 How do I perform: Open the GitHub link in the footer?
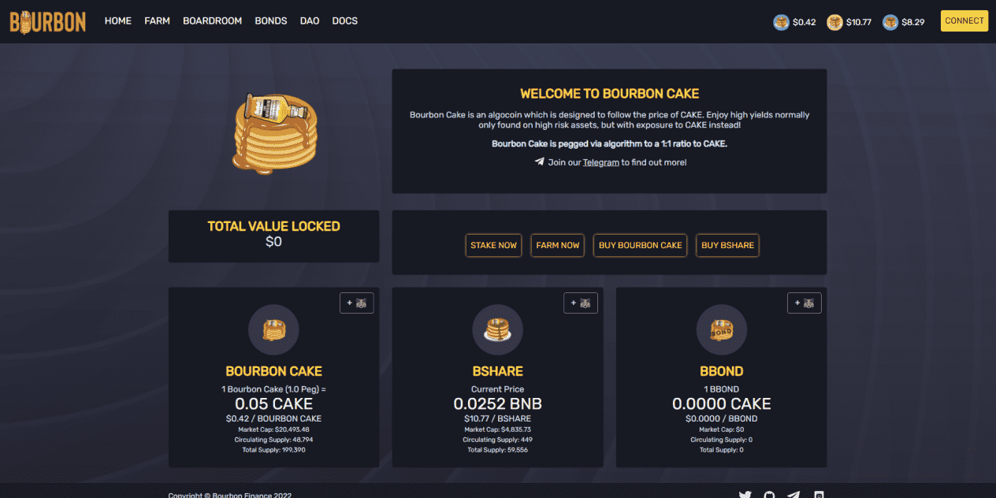click(x=769, y=496)
